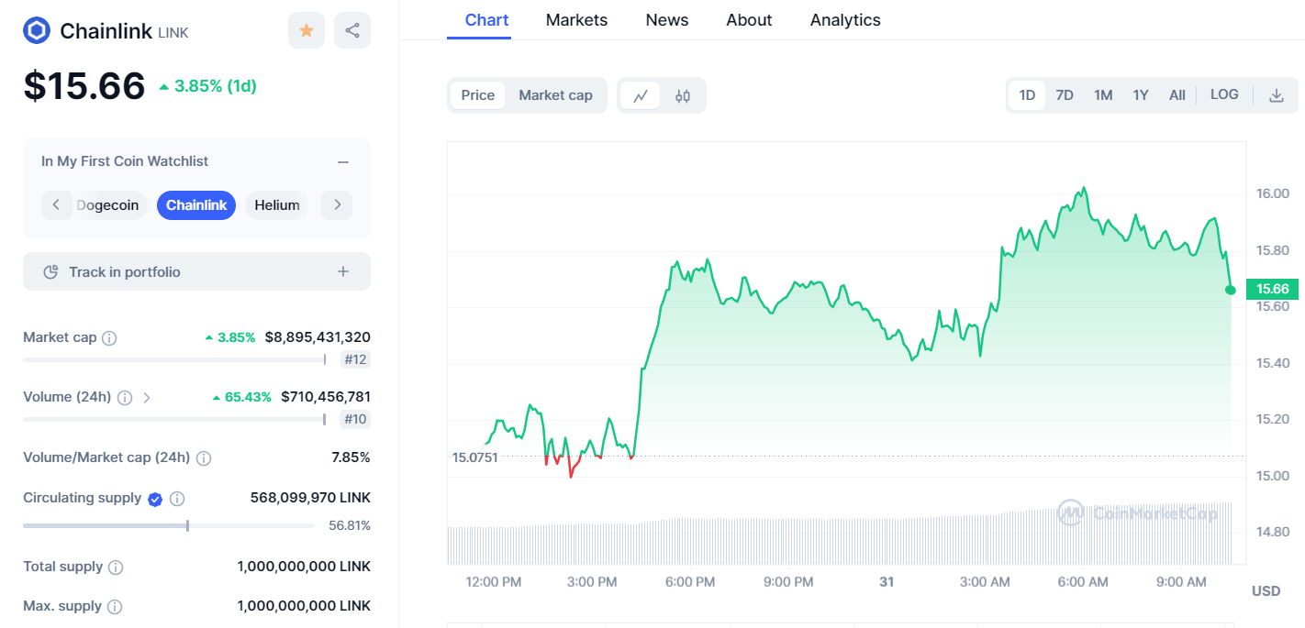This screenshot has height=628, width=1305.
Task: Go to previous watchlist coin arrow
Action: pyautogui.click(x=56, y=204)
